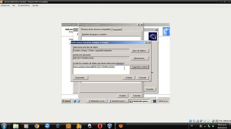Click host volume speaker tray icon
The image size is (231, 129).
pyautogui.click(x=213, y=126)
